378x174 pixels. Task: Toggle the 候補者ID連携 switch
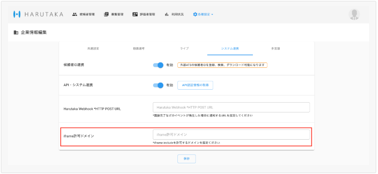point(158,65)
